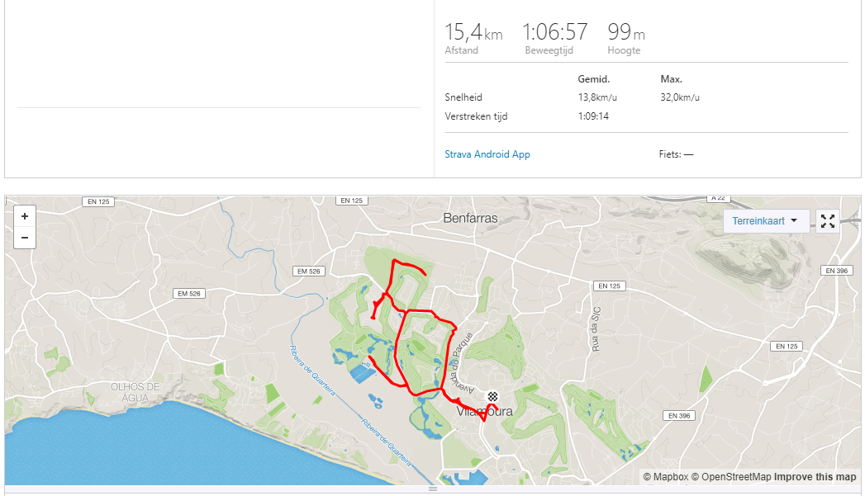
Task: Click the Fiets gear field
Action: point(676,154)
